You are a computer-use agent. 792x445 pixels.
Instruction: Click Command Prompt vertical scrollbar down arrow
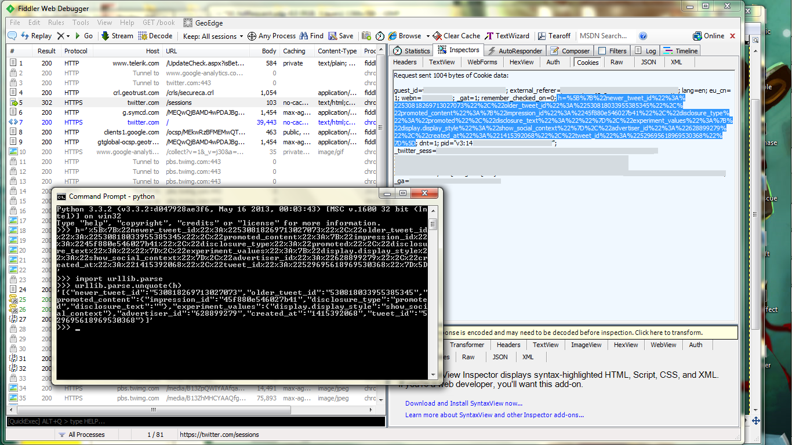click(x=433, y=375)
